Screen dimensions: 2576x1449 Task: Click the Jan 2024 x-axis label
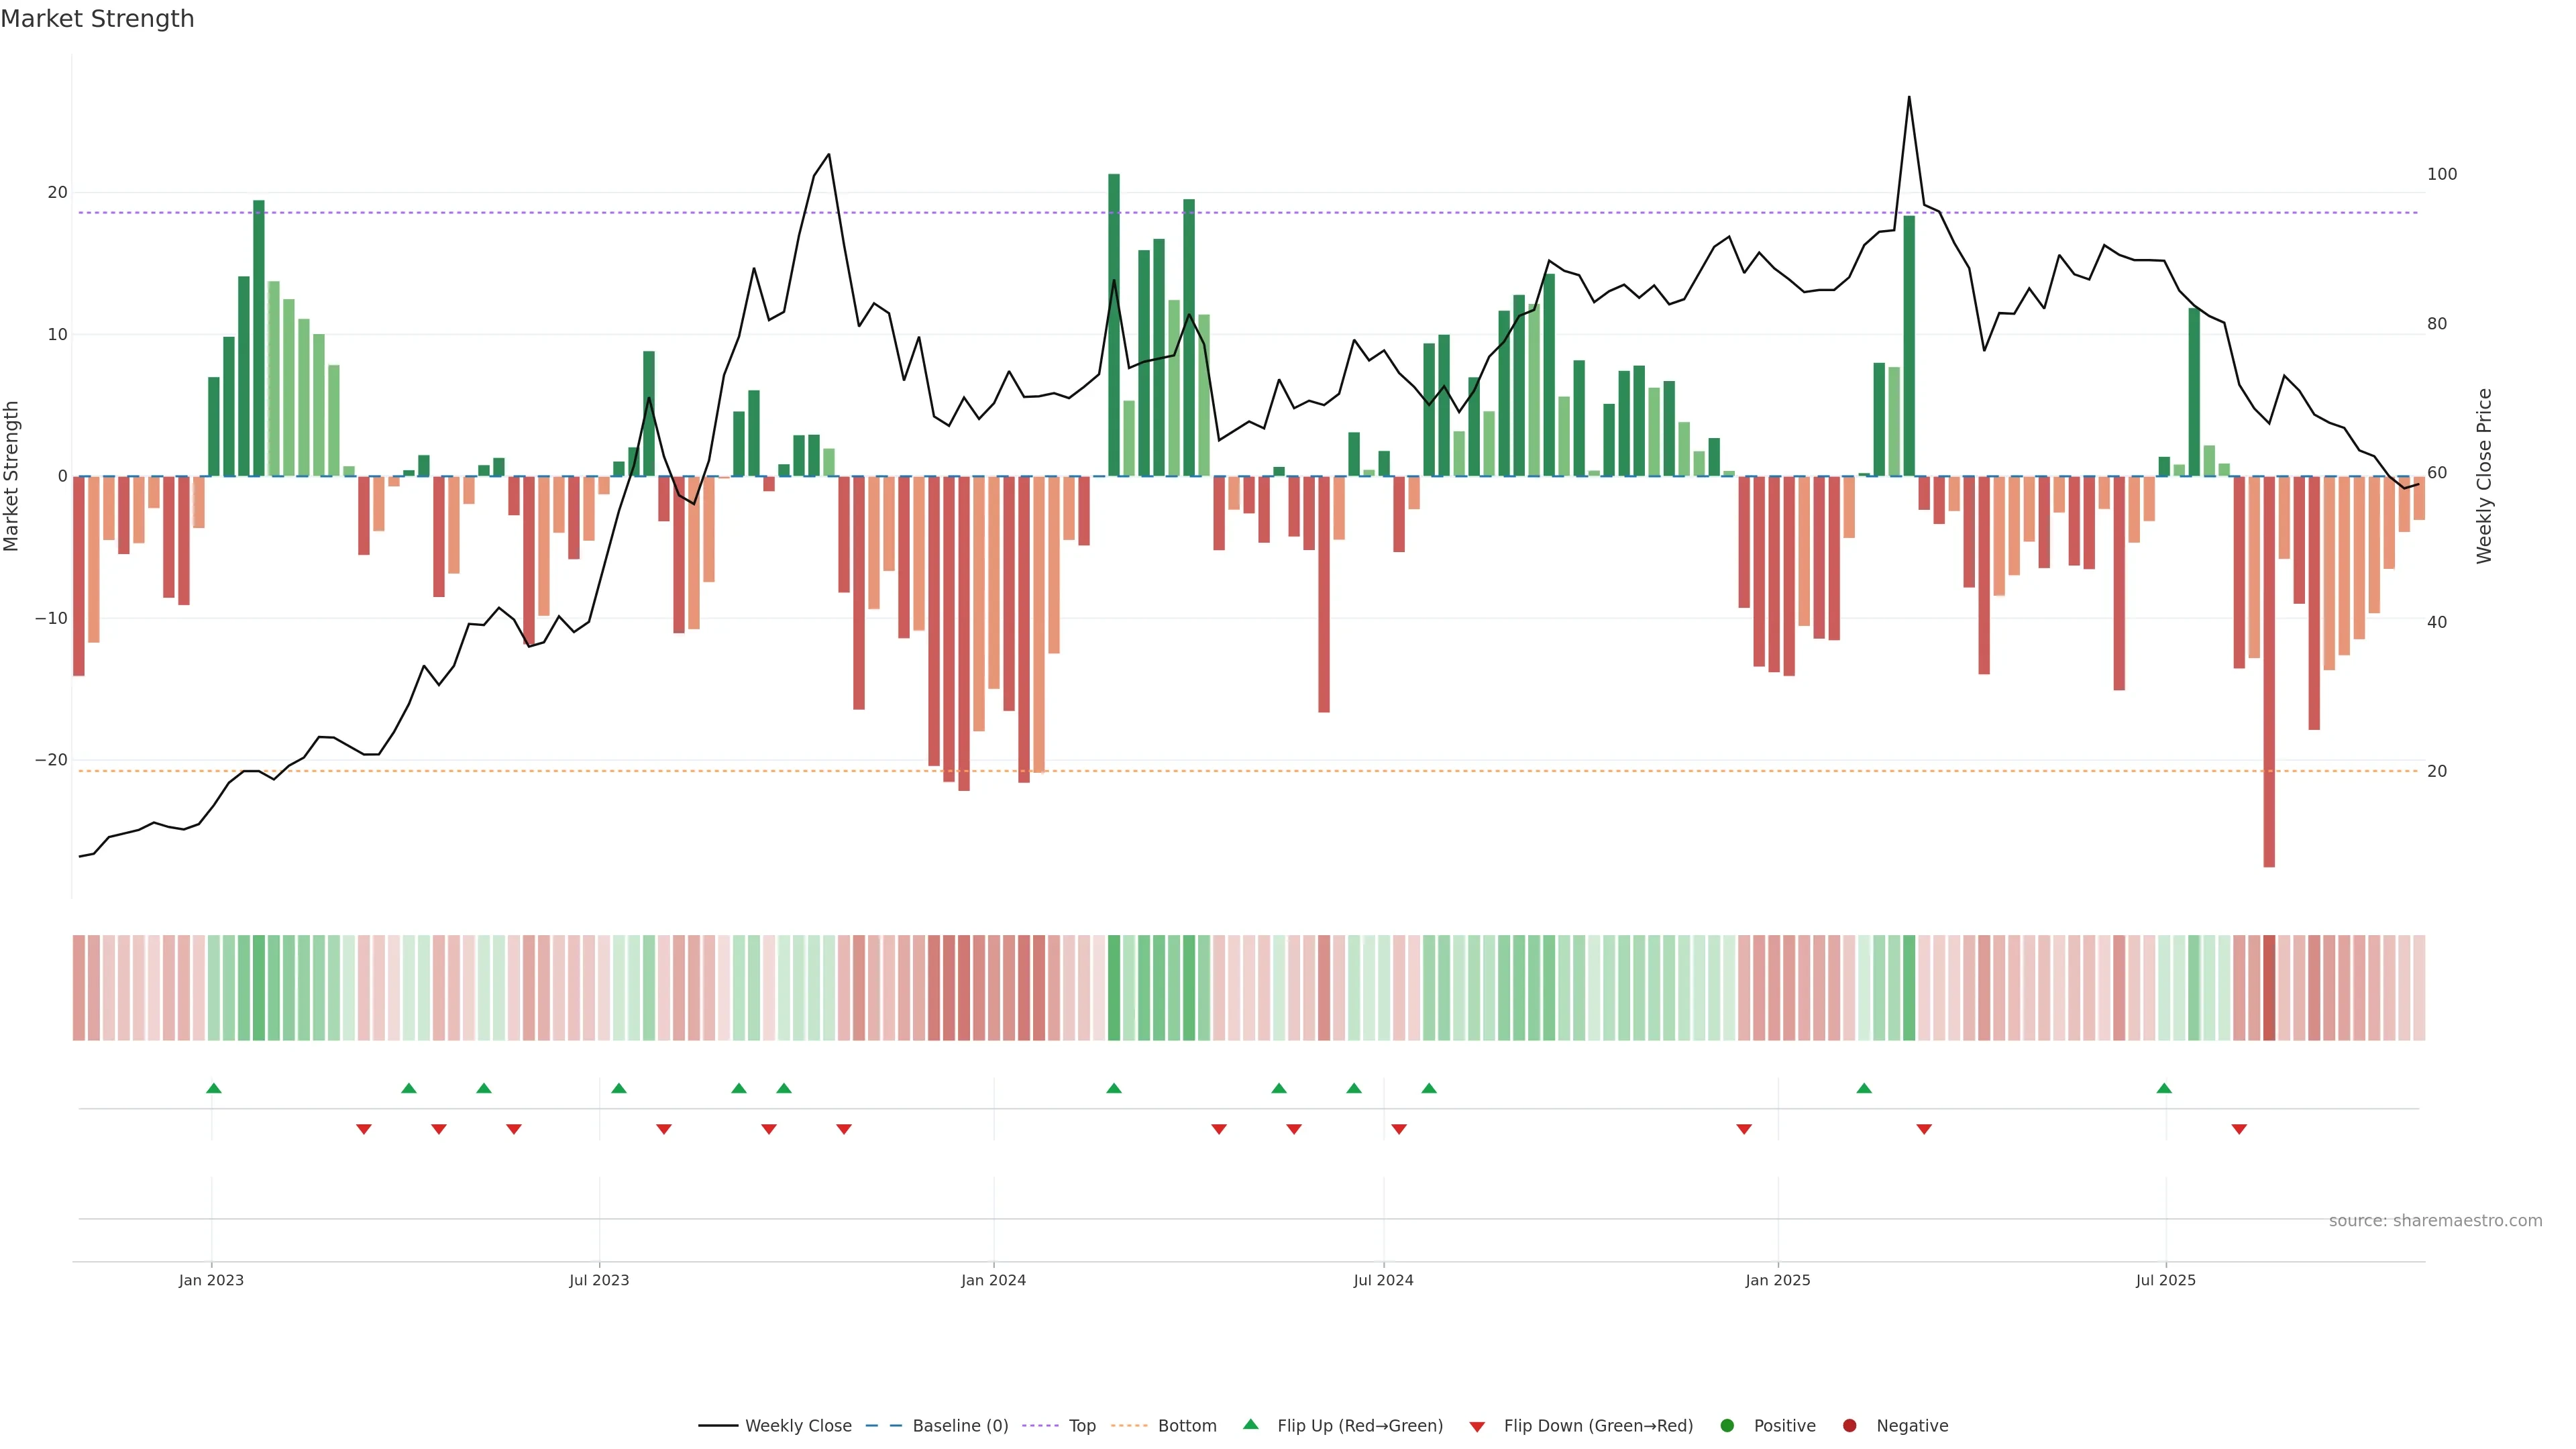point(993,1280)
